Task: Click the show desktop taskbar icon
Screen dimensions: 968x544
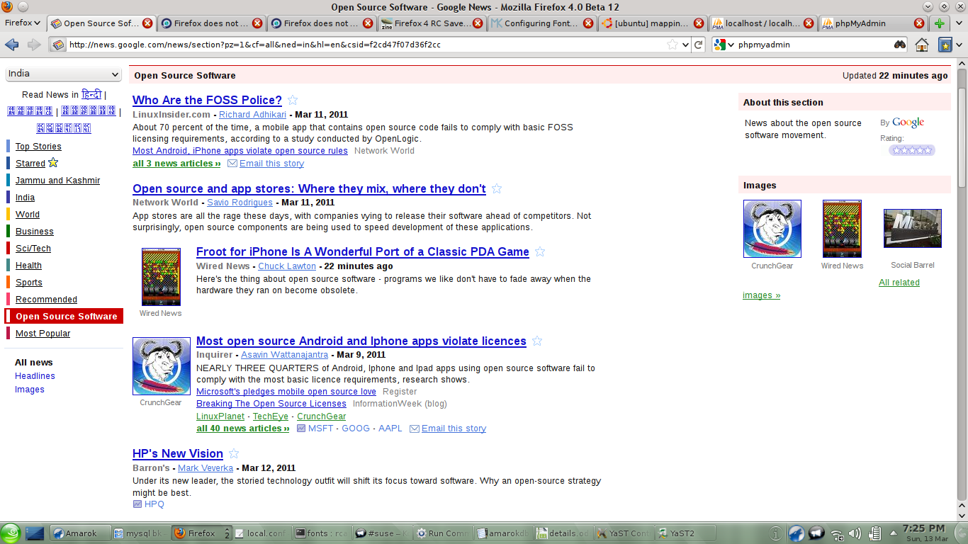Action: click(x=35, y=533)
